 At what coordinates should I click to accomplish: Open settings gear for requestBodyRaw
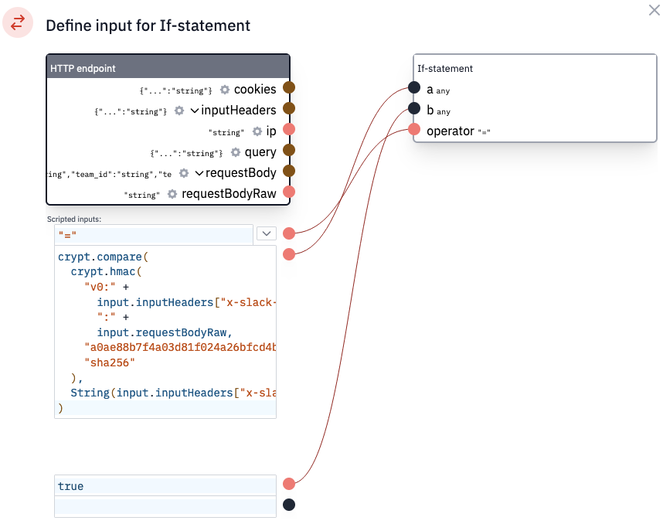172,194
